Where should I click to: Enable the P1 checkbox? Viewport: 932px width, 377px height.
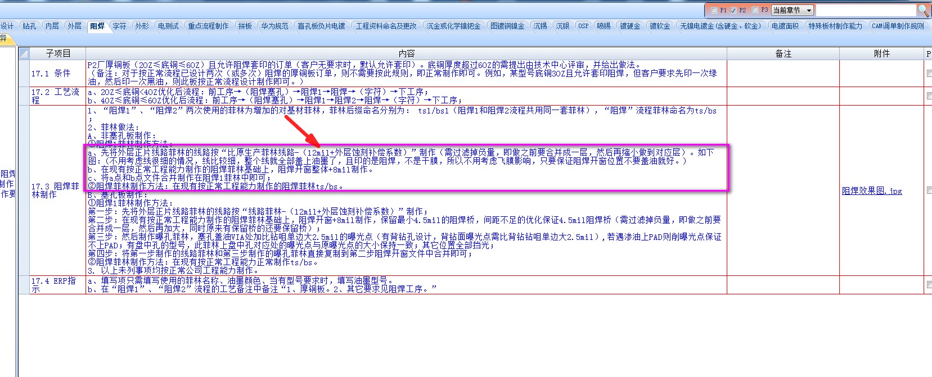[x=714, y=10]
